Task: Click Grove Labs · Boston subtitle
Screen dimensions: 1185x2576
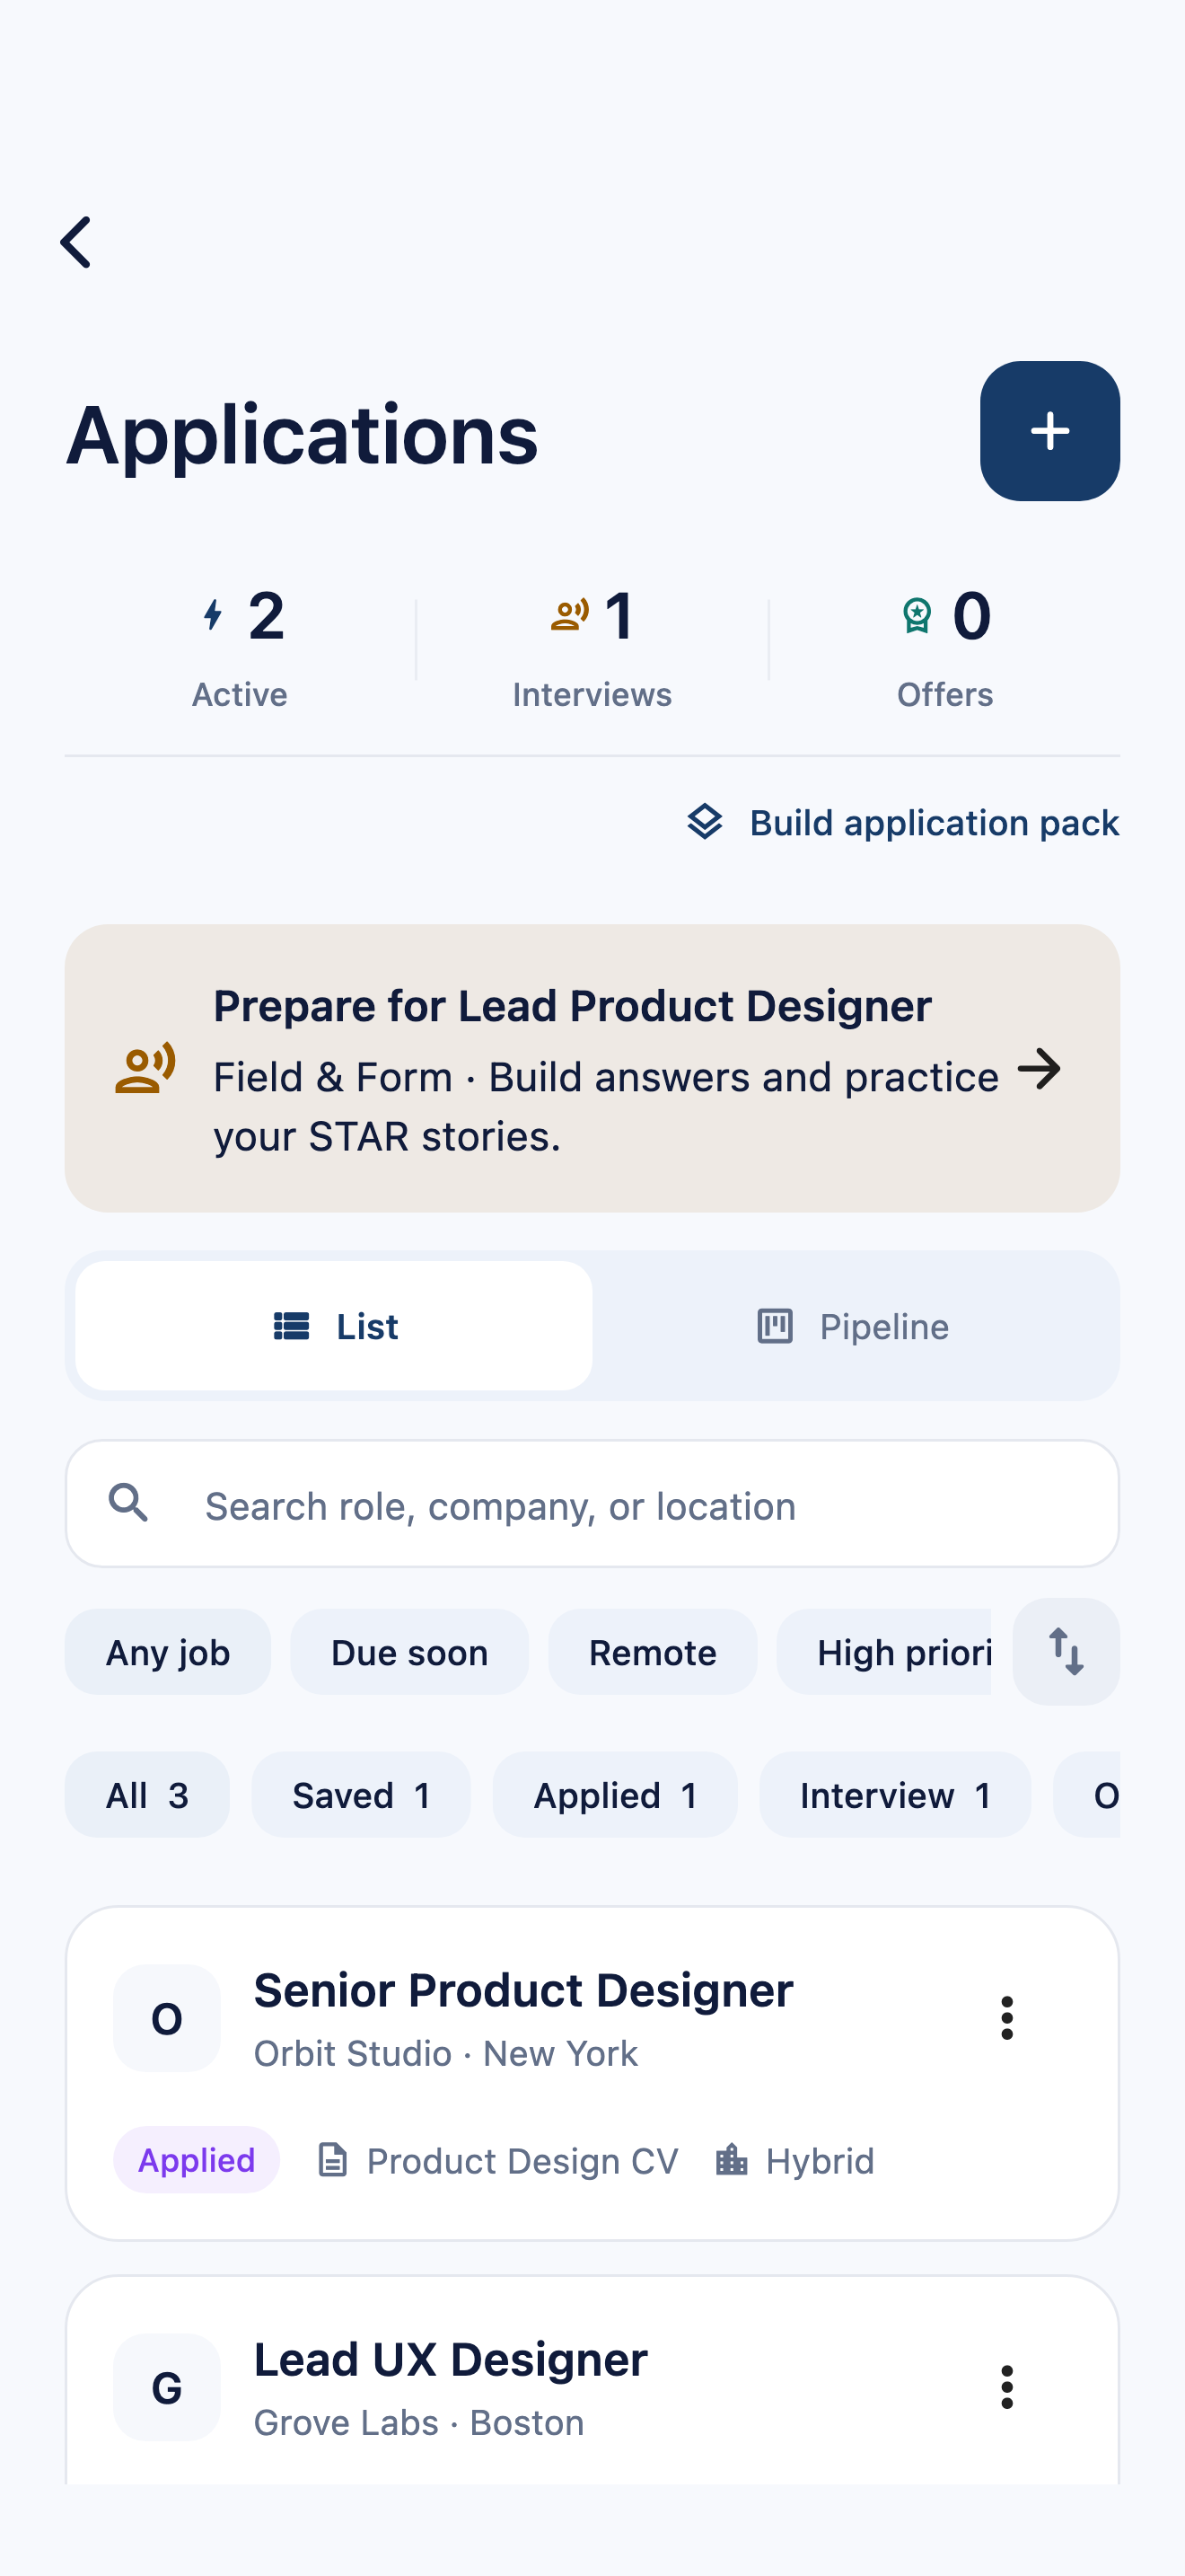Action: pyautogui.click(x=418, y=2423)
